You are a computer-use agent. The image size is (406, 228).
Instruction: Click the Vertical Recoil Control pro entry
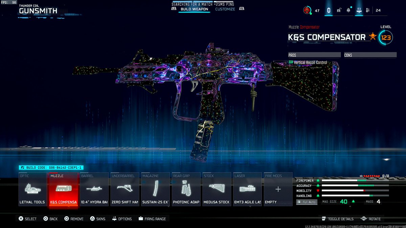308,62
